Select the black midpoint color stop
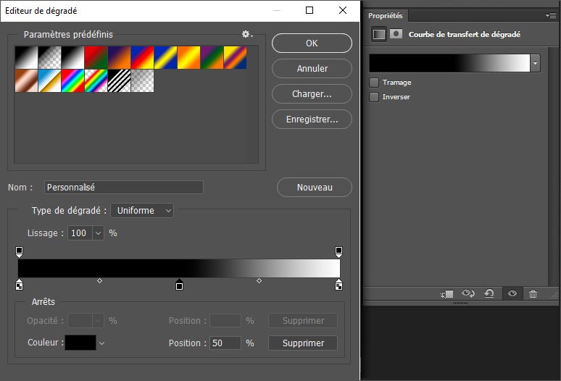This screenshot has width=561, height=381. [179, 285]
